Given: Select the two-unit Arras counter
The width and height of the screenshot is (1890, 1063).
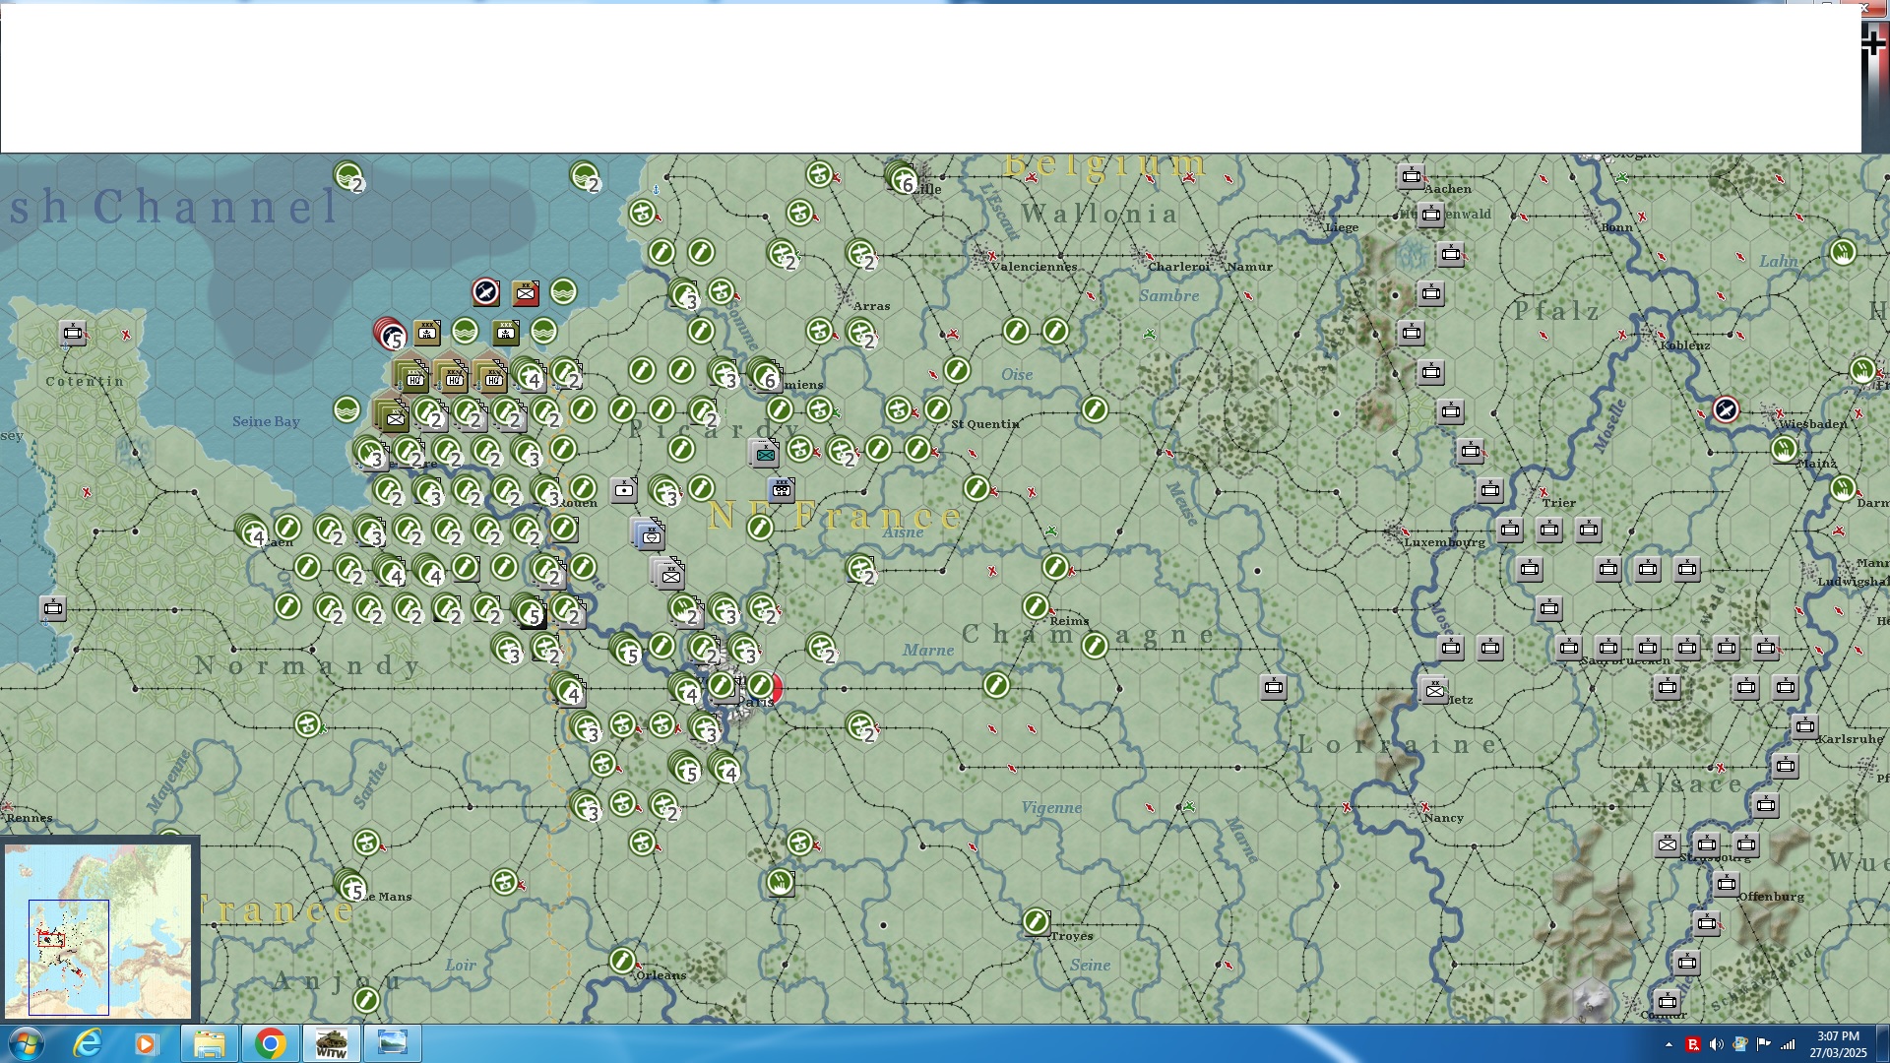Looking at the screenshot, I should point(861,333).
